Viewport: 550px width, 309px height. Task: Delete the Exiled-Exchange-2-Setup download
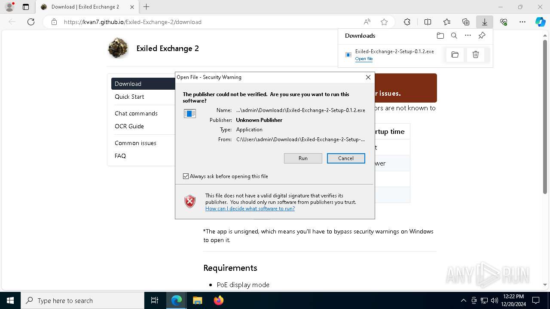tap(476, 55)
